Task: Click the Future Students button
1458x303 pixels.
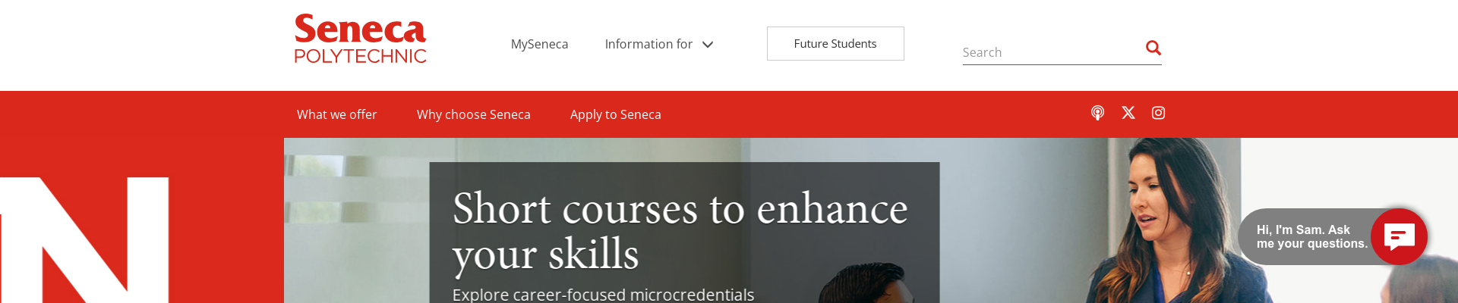Action: coord(835,44)
